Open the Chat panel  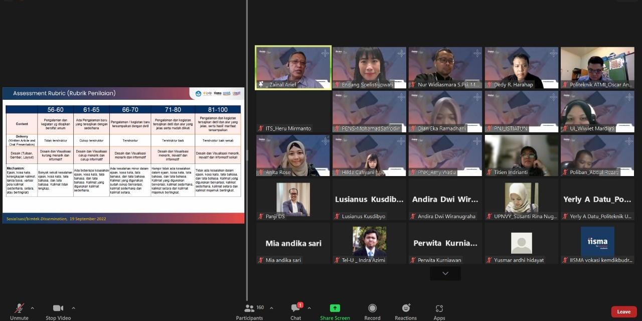pos(296,311)
